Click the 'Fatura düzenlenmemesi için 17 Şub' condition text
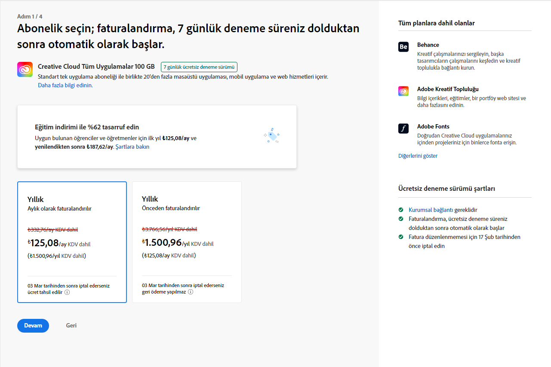Image resolution: width=551 pixels, height=367 pixels. pyautogui.click(x=465, y=242)
